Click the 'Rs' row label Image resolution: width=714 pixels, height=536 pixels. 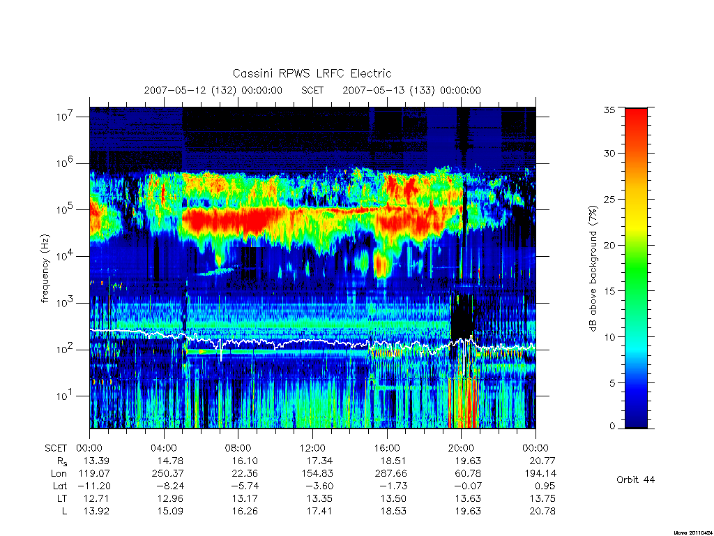62,461
